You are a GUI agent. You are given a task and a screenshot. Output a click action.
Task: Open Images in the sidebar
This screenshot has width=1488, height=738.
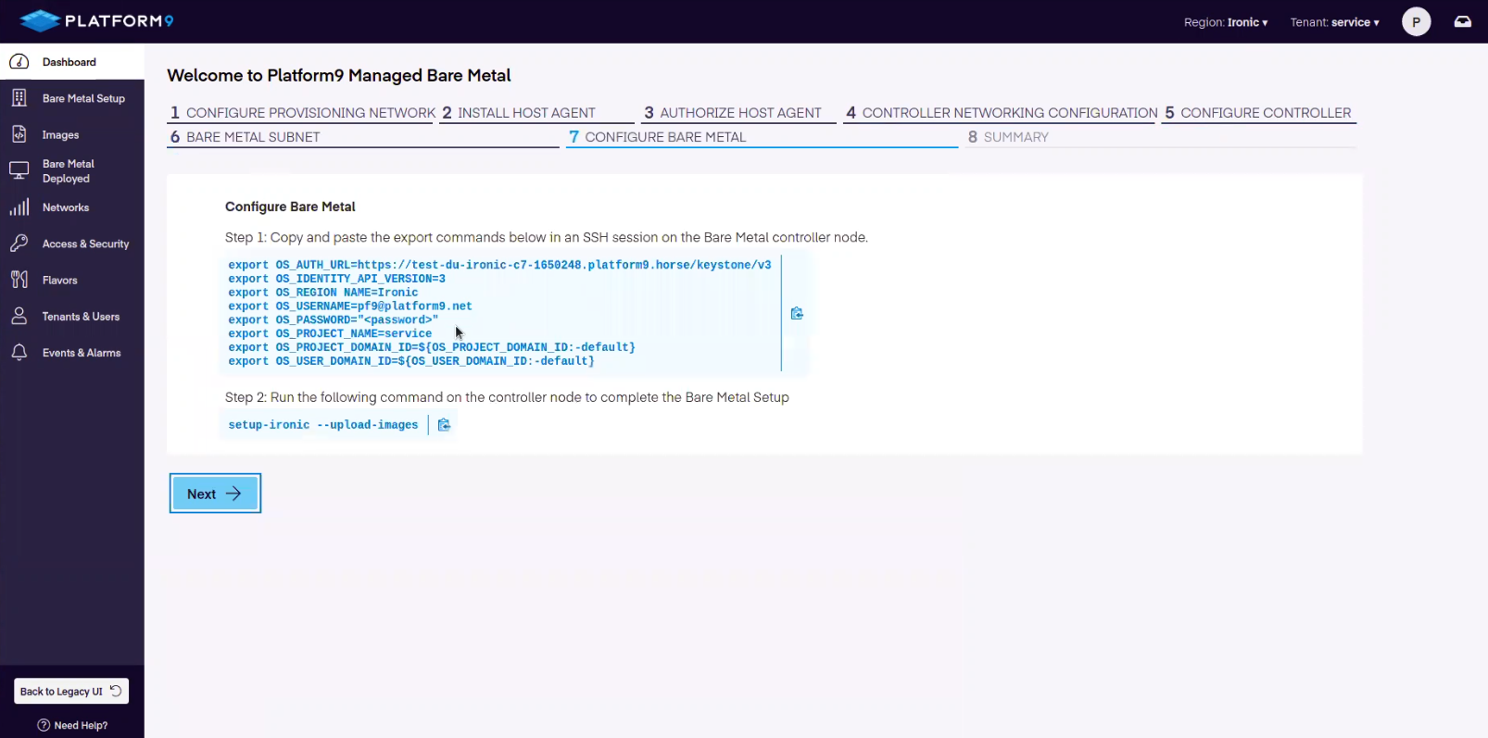tap(72, 134)
